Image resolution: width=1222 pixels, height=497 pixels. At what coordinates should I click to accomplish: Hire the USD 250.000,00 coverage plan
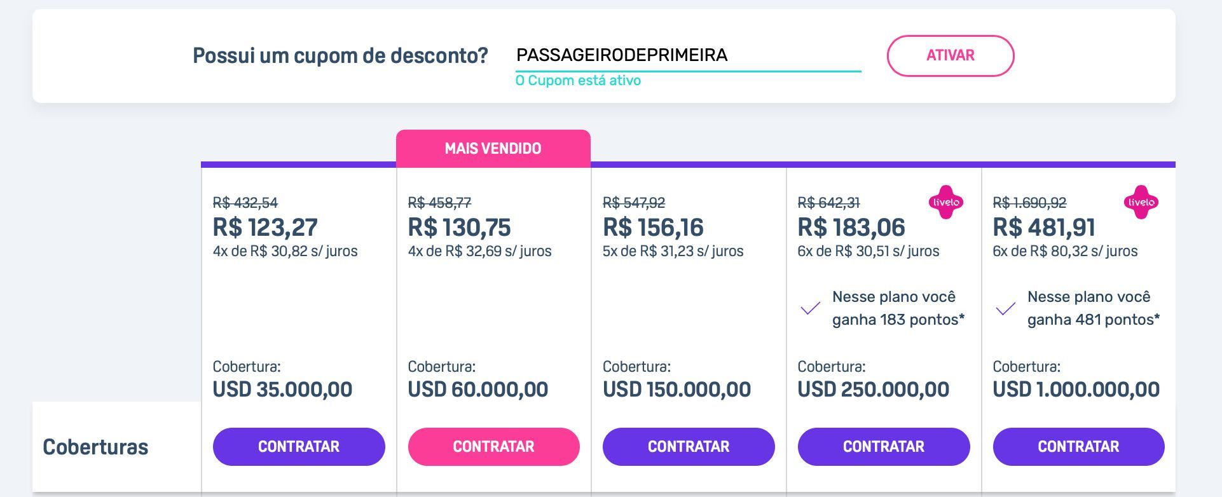pyautogui.click(x=884, y=447)
